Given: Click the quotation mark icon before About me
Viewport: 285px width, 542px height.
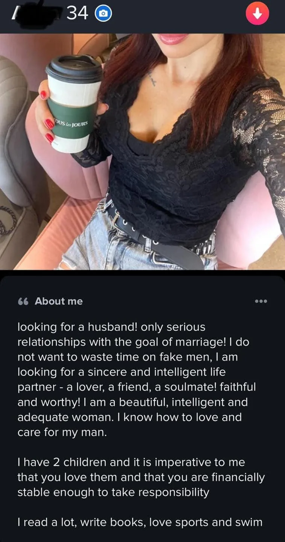Looking at the screenshot, I should [x=23, y=301].
